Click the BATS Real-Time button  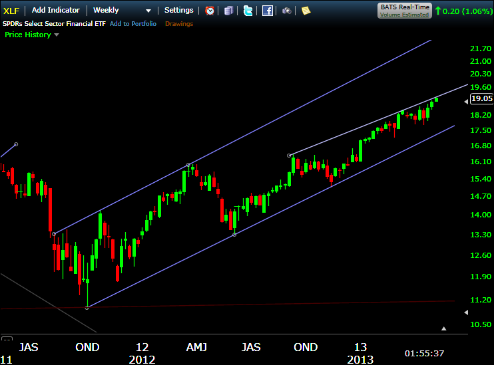405,11
